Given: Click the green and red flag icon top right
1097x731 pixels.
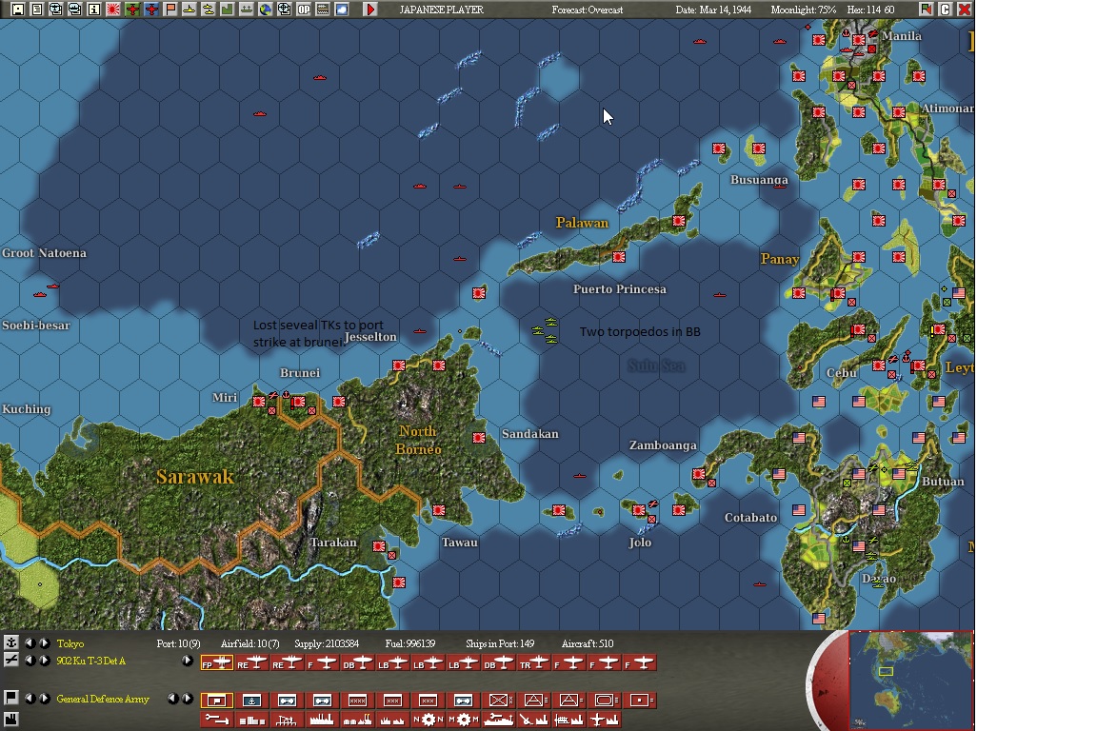Looking at the screenshot, I should (x=926, y=10).
